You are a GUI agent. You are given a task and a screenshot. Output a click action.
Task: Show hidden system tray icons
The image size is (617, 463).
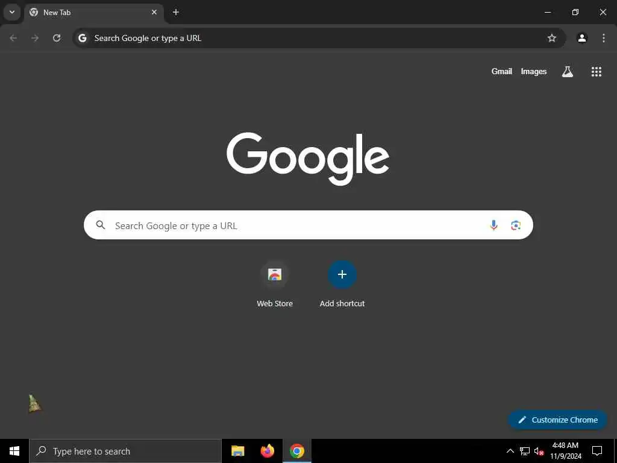point(510,451)
